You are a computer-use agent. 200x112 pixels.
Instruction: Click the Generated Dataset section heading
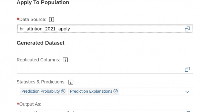tap(41, 43)
